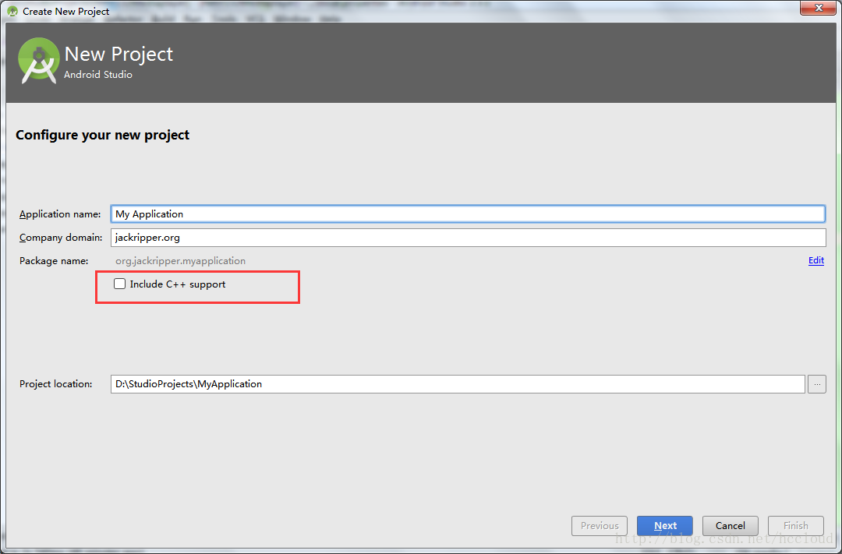The width and height of the screenshot is (842, 554).
Task: Cancel the new project wizard
Action: point(730,525)
